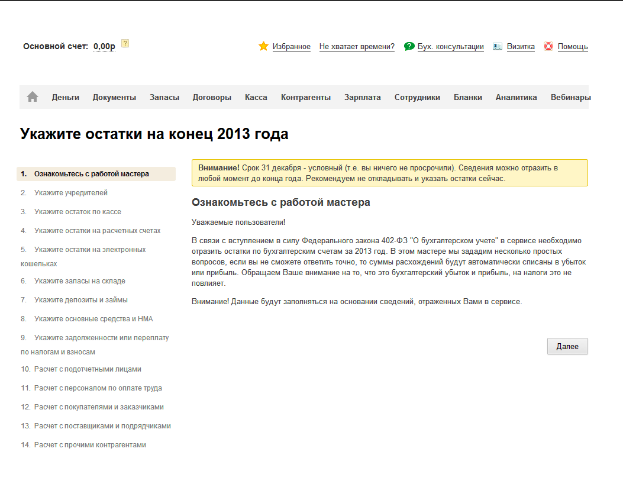Viewport: 623px width, 484px height.
Task: Select step 1 Ознакомьтесь с работой мастера
Action: pos(96,174)
